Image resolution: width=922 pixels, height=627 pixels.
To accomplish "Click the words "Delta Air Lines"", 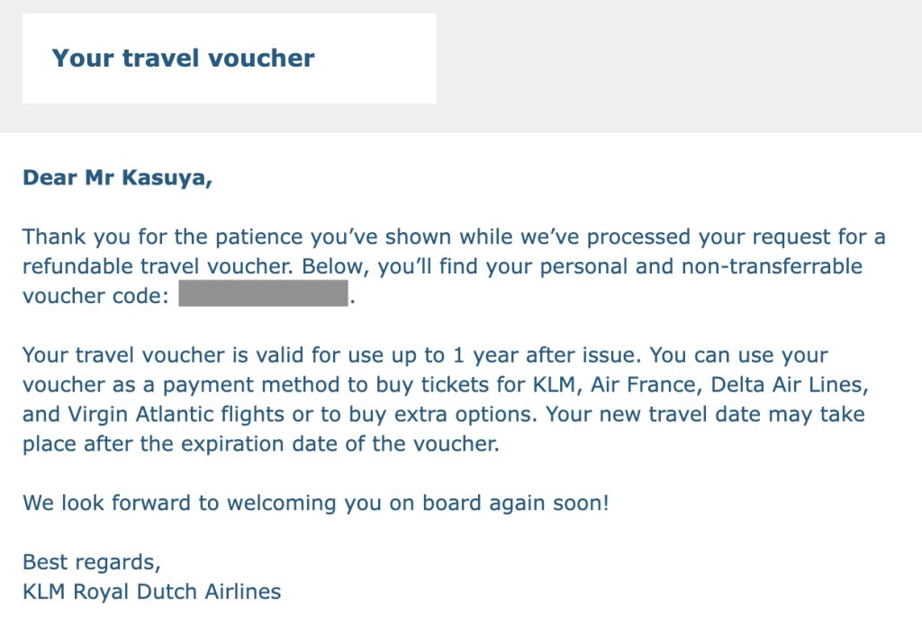I will [x=789, y=385].
